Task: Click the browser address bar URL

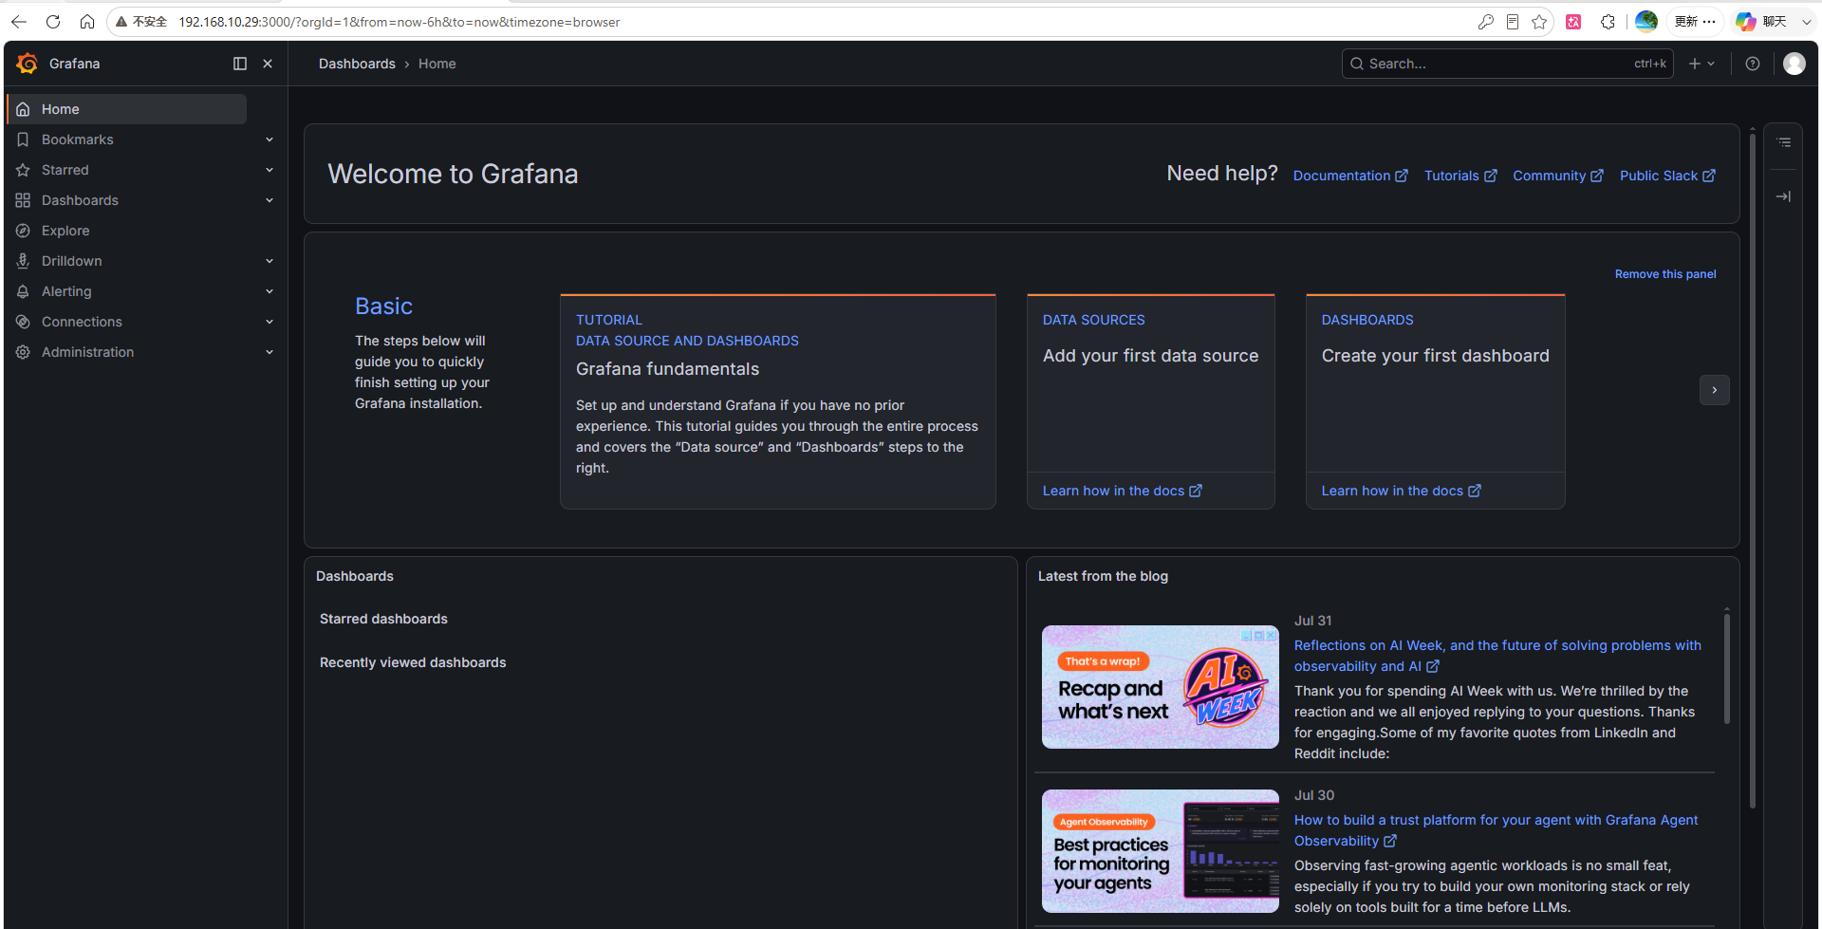Action: [x=399, y=22]
